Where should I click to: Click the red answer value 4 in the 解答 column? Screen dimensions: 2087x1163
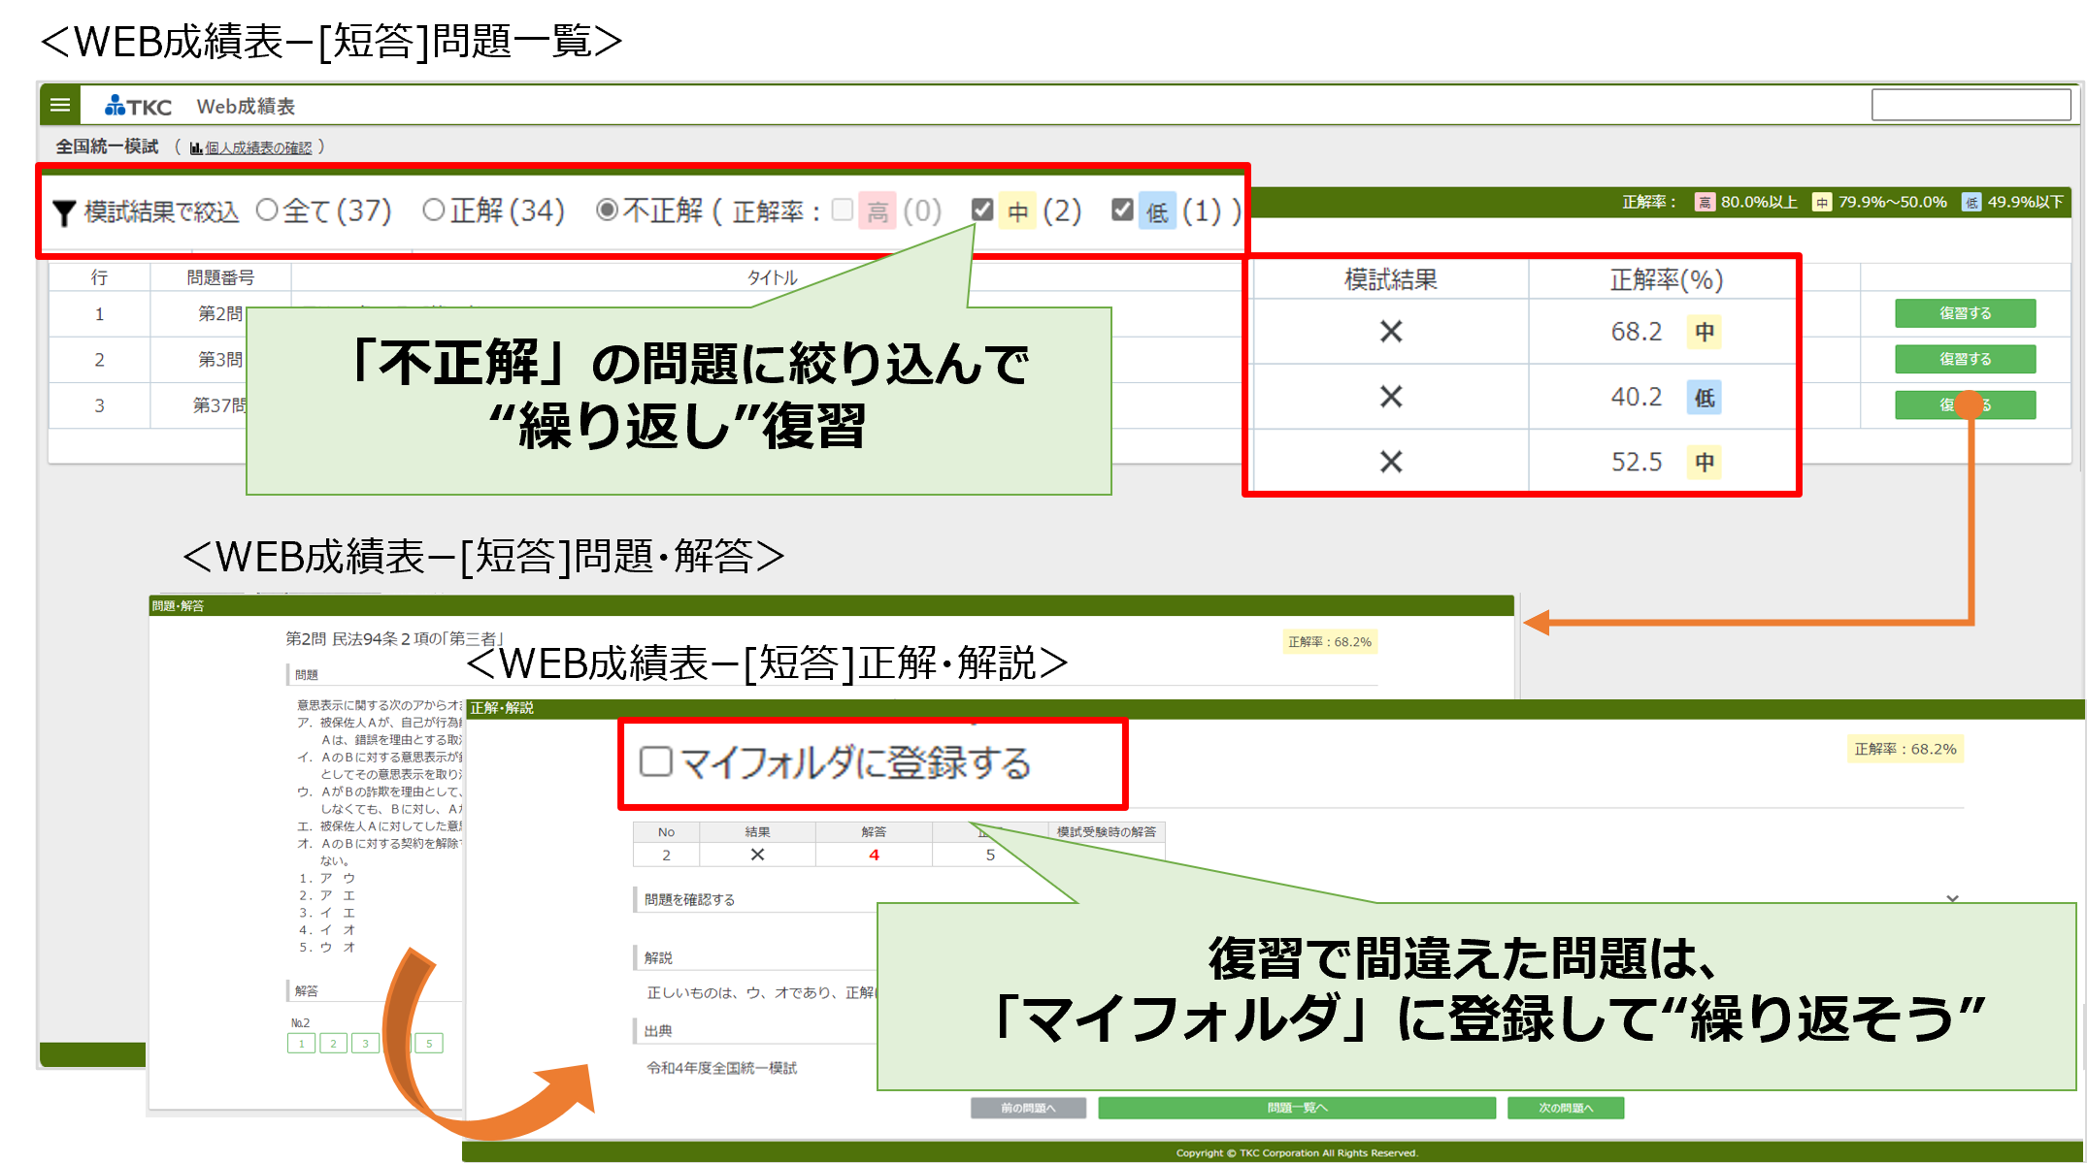874,855
